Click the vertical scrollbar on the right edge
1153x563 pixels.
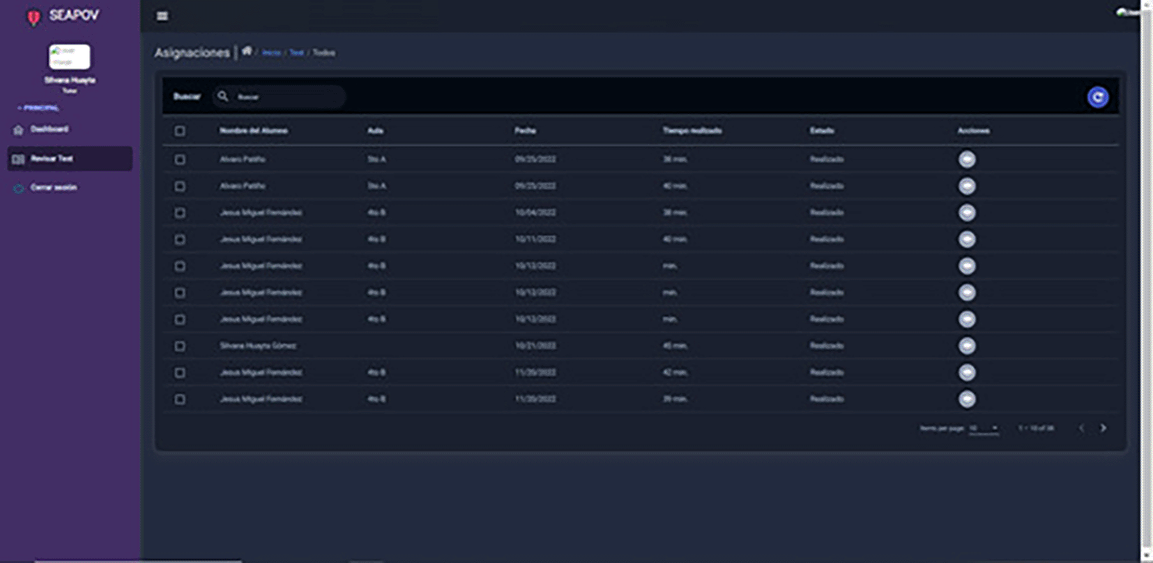1146,279
